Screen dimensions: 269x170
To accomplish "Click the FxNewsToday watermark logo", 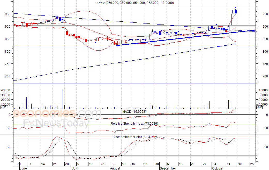I will [56, 124].
